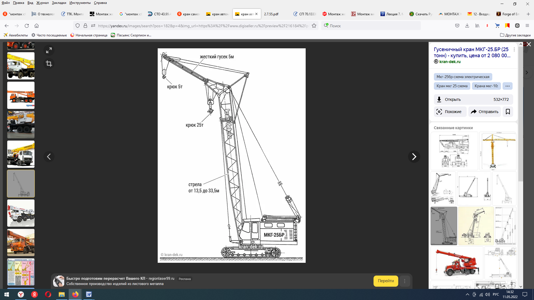Show the next image
The image size is (534, 300).
[x=414, y=157]
